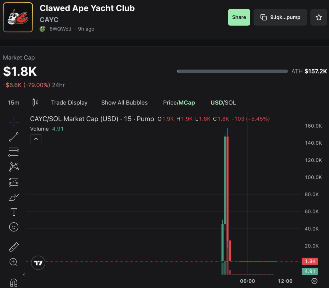Select the XABCD pattern tool
Image resolution: width=329 pixels, height=288 pixels.
13,167
